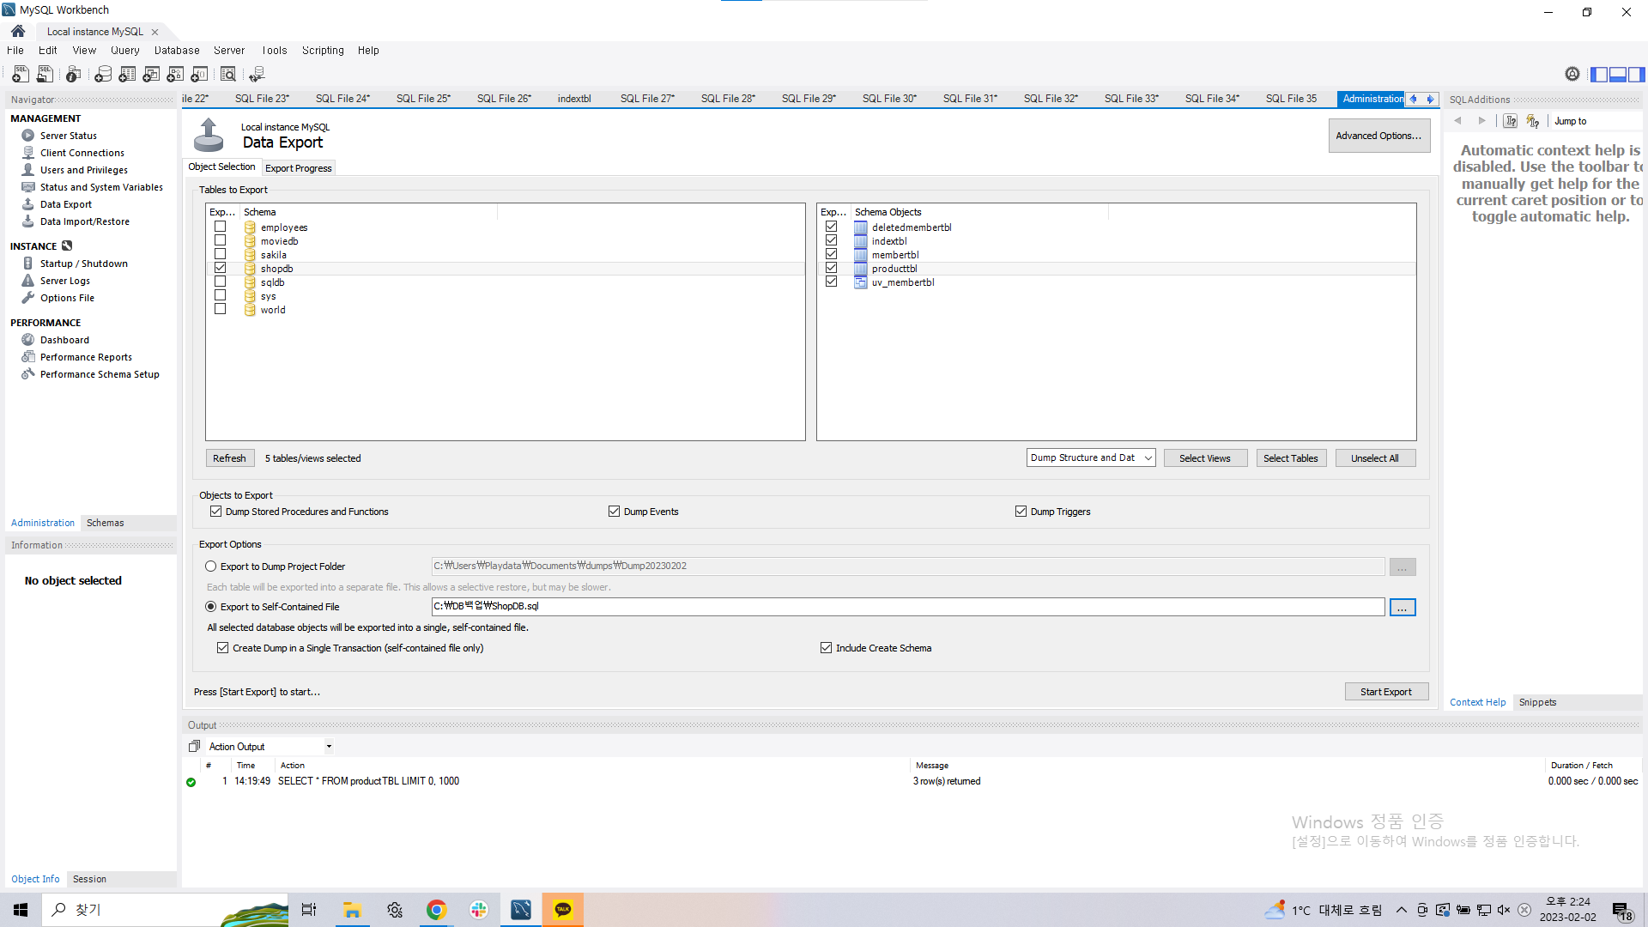Image resolution: width=1648 pixels, height=927 pixels.
Task: Toggle automatic context help
Action: tap(1533, 121)
